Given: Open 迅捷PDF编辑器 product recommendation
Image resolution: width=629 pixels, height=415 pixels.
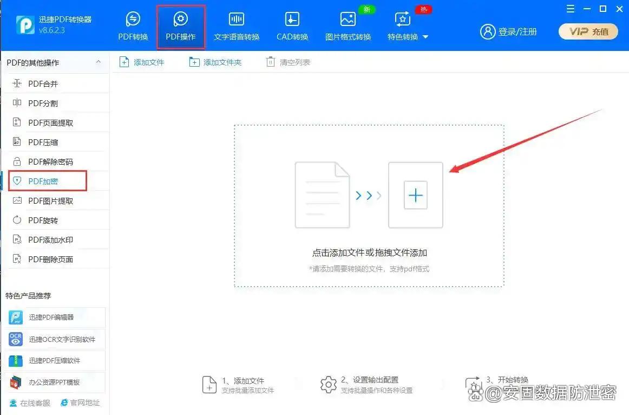Looking at the screenshot, I should click(55, 317).
